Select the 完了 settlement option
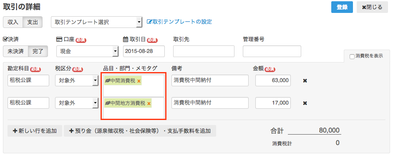 tap(38, 51)
